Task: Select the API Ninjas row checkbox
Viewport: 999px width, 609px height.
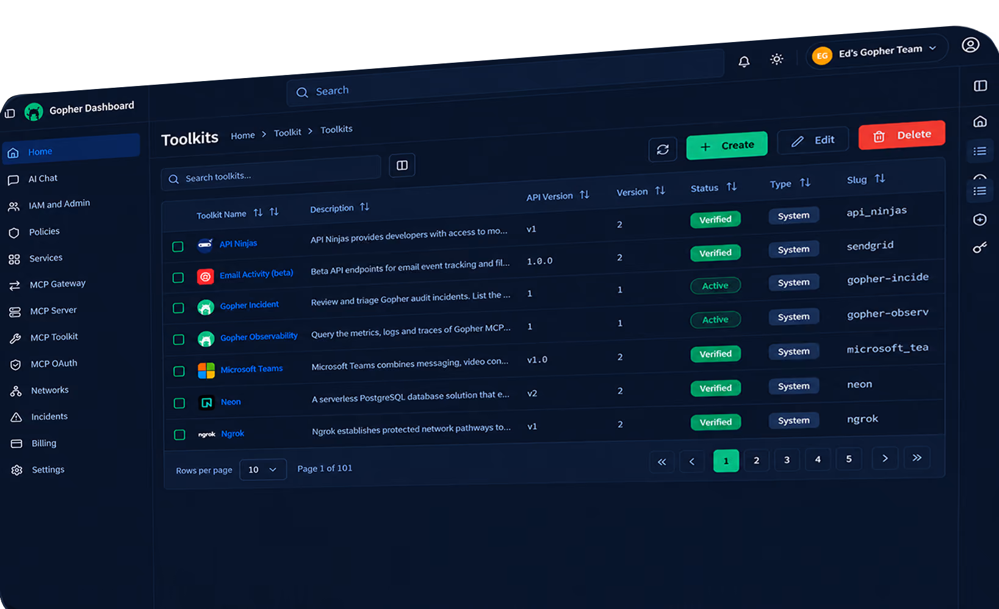Action: tap(178, 246)
